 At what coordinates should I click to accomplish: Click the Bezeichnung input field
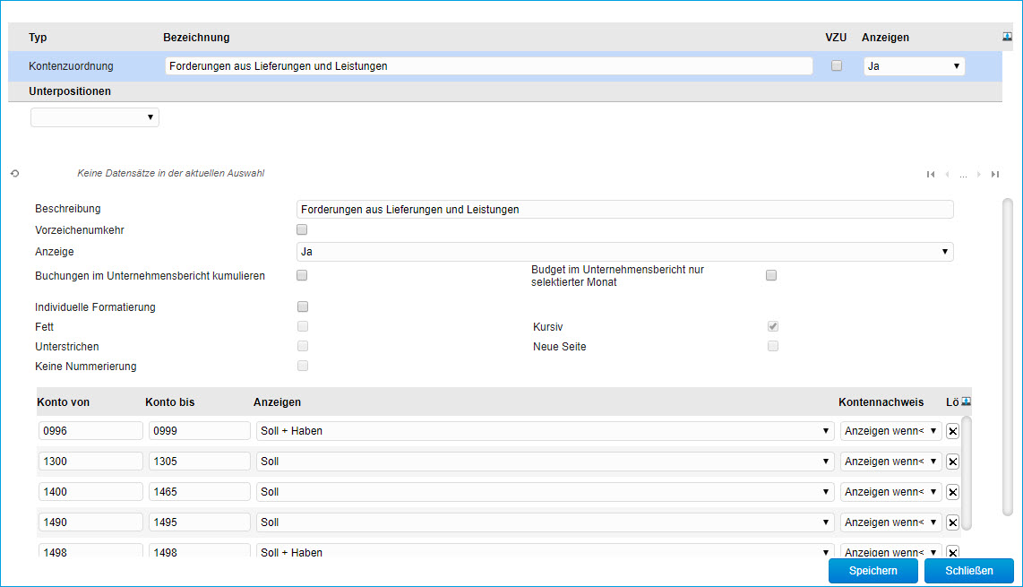pyautogui.click(x=489, y=66)
